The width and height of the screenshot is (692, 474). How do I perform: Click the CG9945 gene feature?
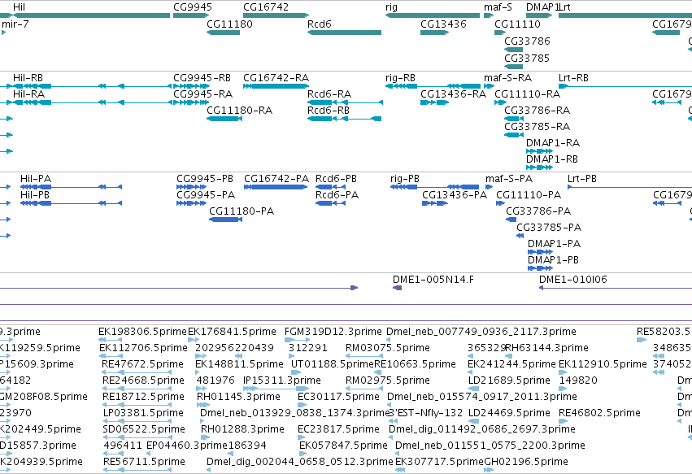190,15
